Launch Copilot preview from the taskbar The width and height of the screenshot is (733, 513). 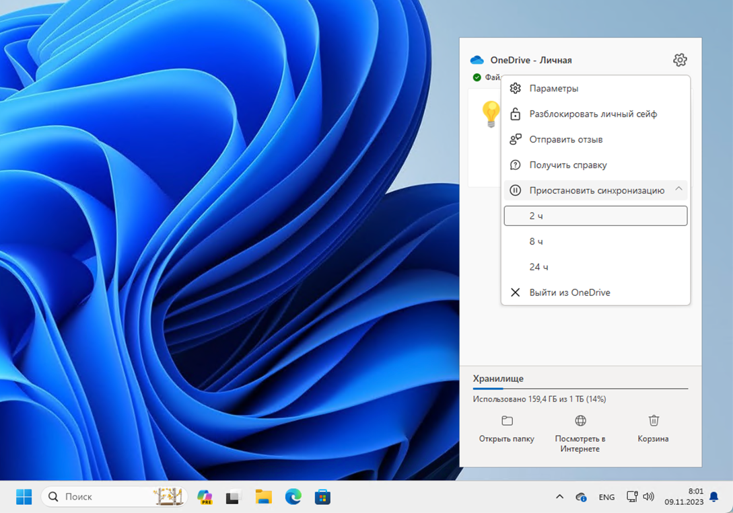coord(205,497)
